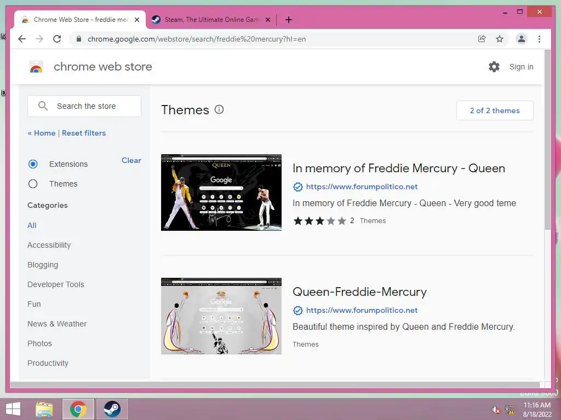Open a new tab with plus button

coord(288,20)
